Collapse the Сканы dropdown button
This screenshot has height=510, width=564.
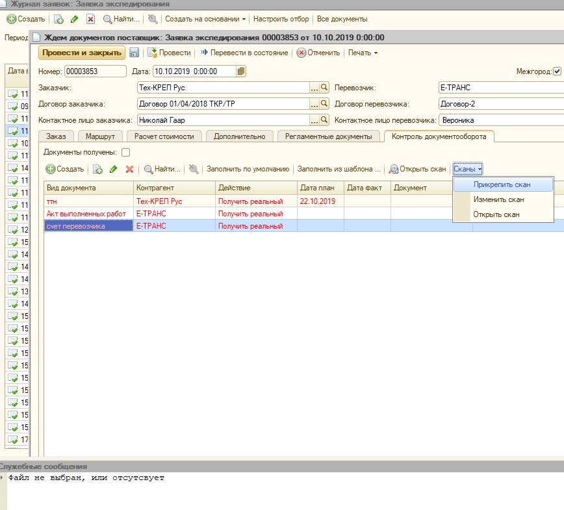[x=468, y=169]
